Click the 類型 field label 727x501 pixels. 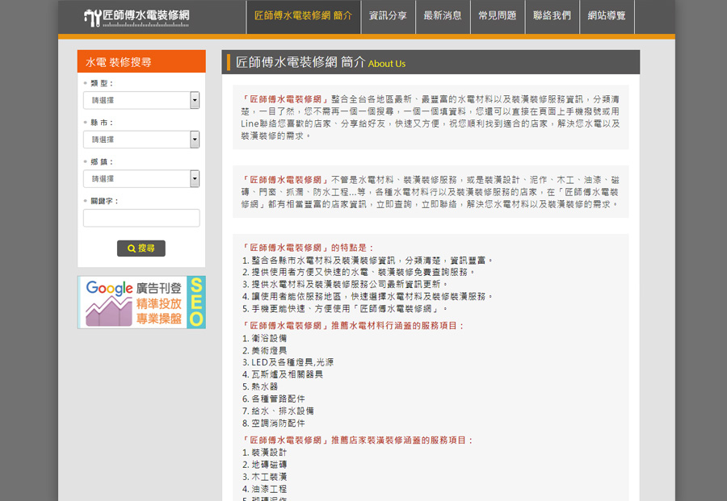point(102,83)
